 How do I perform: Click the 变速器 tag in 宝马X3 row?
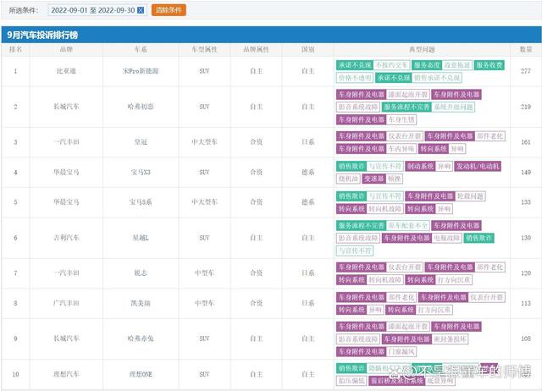(373, 179)
